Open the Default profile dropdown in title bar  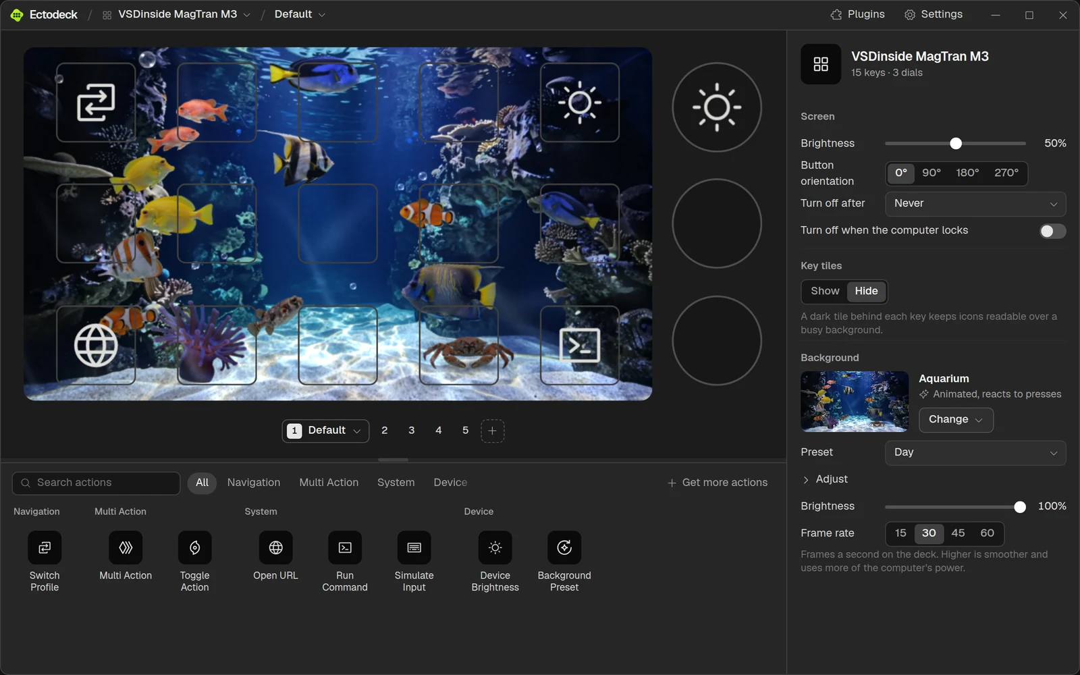point(300,14)
